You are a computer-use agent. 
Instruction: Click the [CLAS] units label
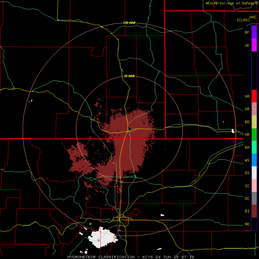[243, 20]
